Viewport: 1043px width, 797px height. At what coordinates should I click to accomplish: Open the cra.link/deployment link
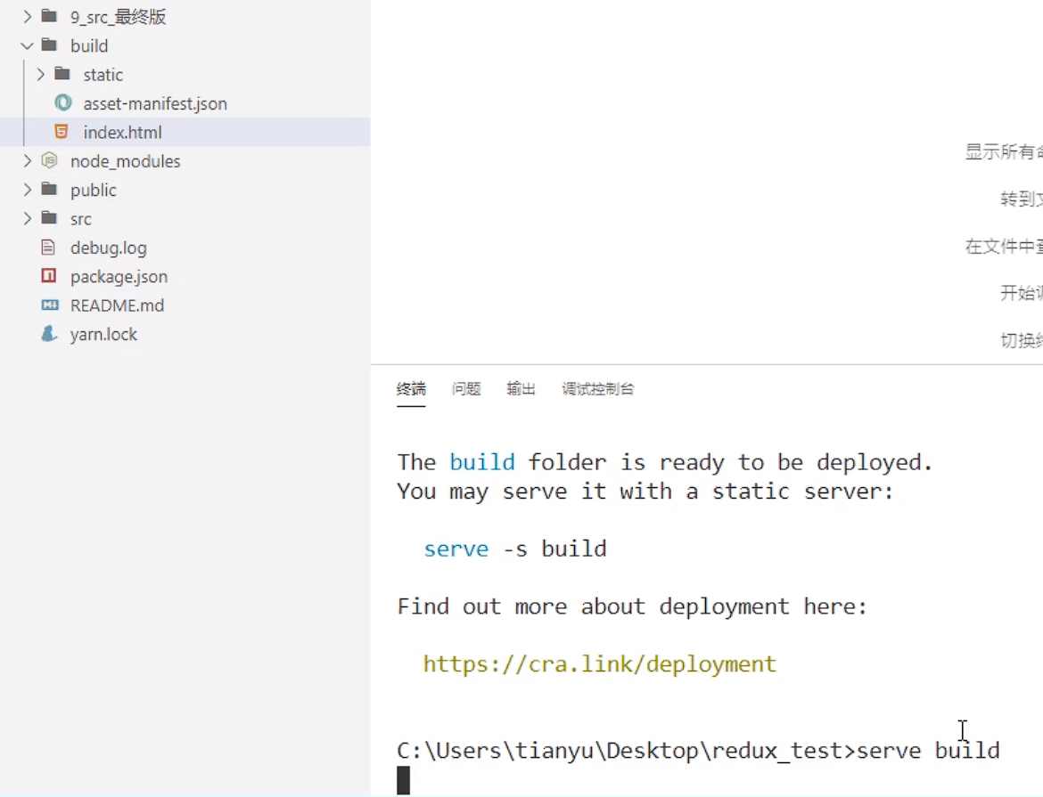(x=599, y=664)
